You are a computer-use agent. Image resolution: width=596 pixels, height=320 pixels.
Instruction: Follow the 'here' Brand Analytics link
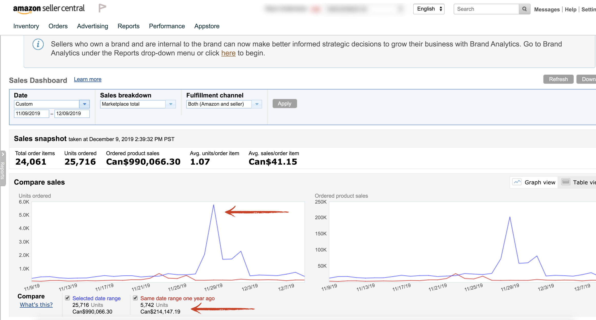(228, 53)
